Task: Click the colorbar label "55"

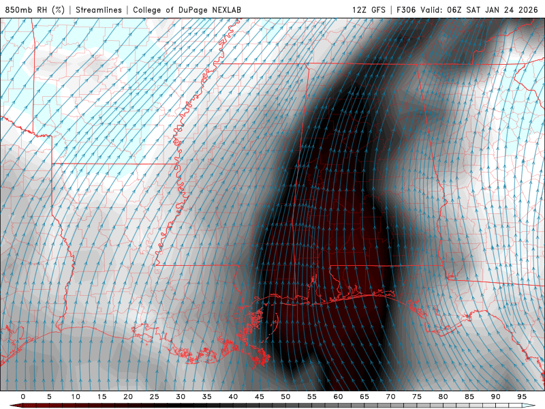Action: (x=312, y=397)
